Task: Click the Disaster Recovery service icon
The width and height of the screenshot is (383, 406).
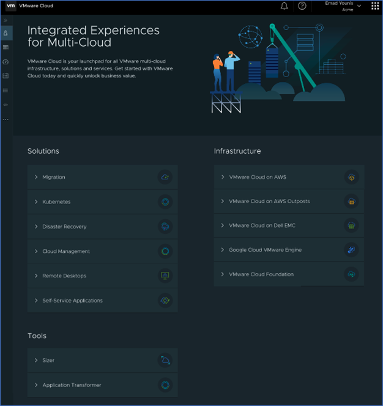Action: pyautogui.click(x=165, y=227)
